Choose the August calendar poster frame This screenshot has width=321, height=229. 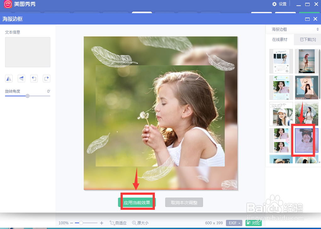281,61
